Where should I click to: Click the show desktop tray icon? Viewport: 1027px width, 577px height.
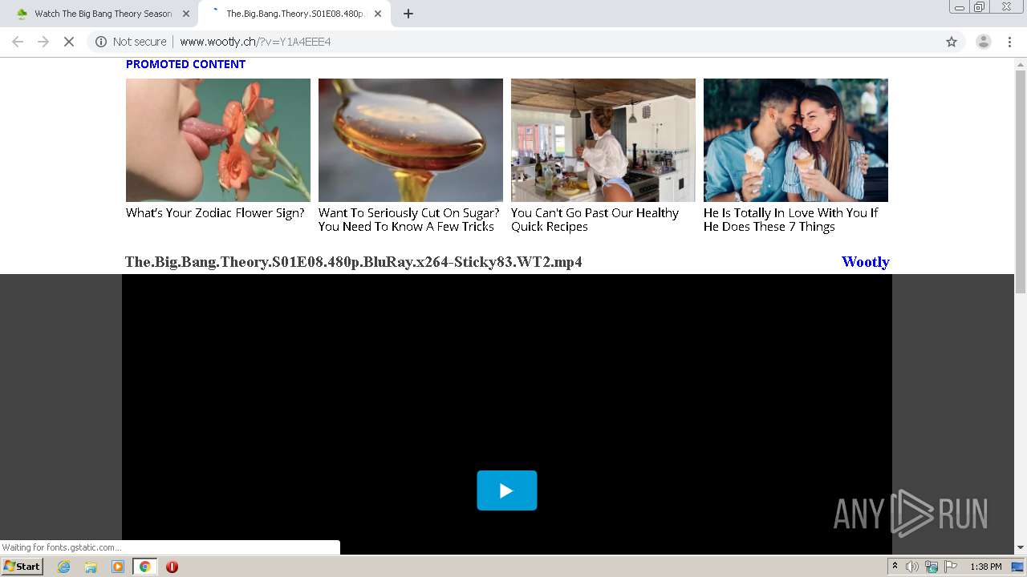(x=1017, y=567)
